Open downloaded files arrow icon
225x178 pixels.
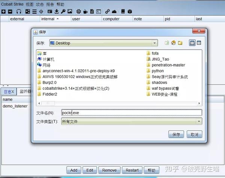pyautogui.click(x=57, y=12)
